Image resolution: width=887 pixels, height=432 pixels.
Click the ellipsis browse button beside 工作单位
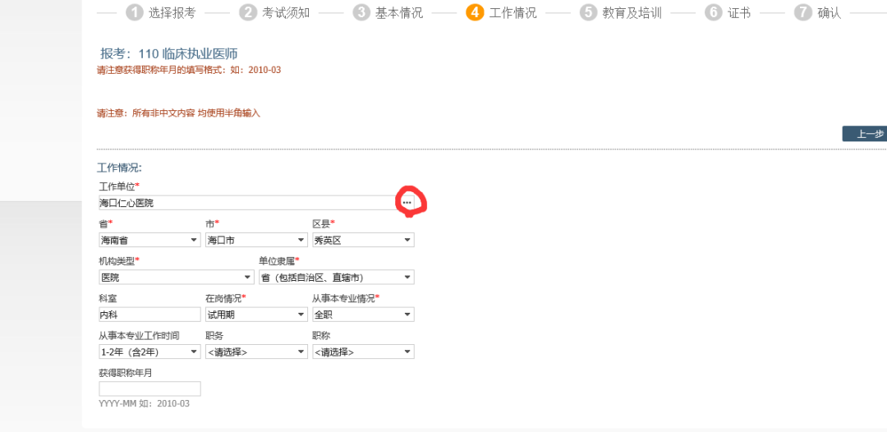[407, 202]
